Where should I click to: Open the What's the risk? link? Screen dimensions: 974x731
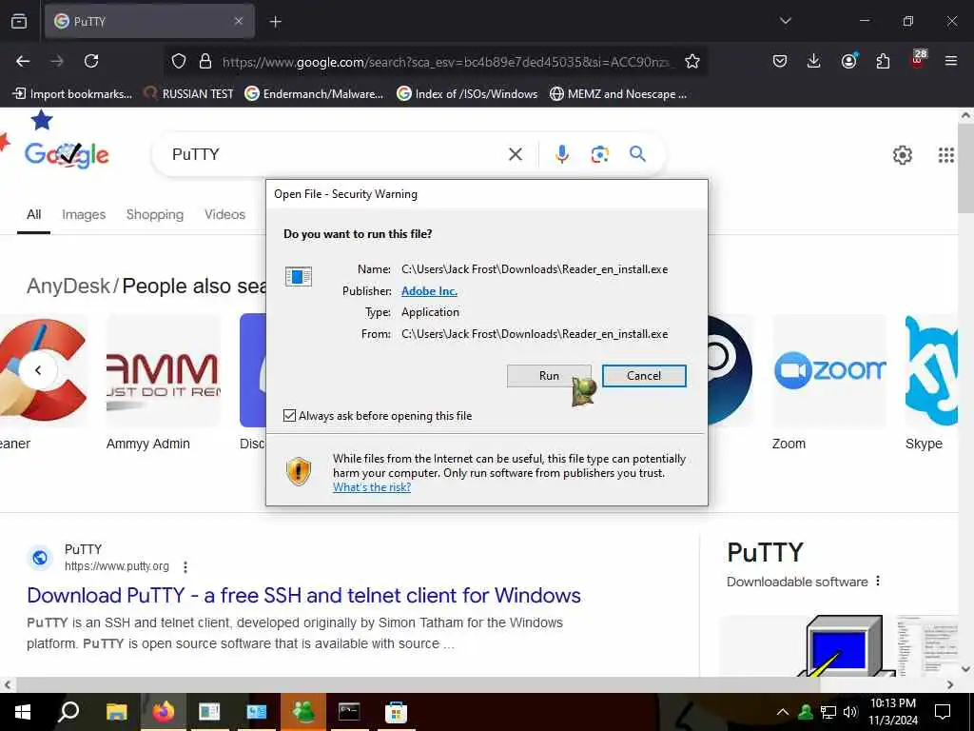coord(372,487)
